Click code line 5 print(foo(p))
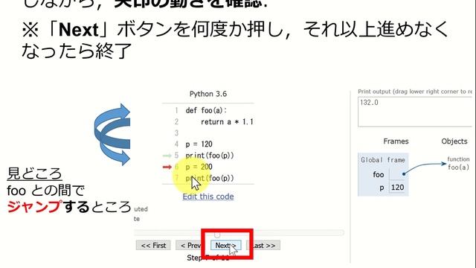The image size is (476, 268). pos(210,156)
